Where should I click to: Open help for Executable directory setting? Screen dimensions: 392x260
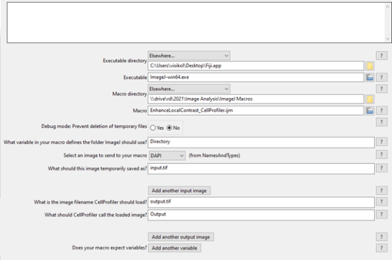pos(382,56)
